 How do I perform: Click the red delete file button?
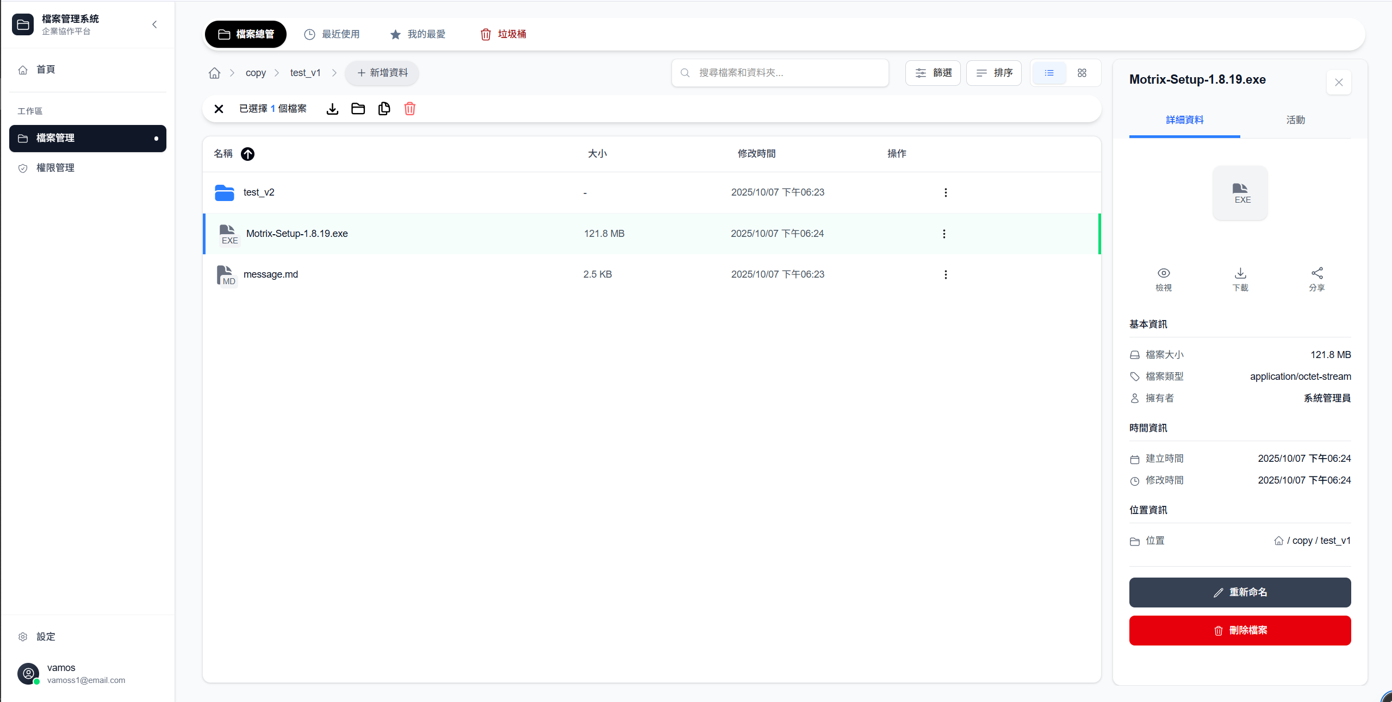pos(1240,630)
